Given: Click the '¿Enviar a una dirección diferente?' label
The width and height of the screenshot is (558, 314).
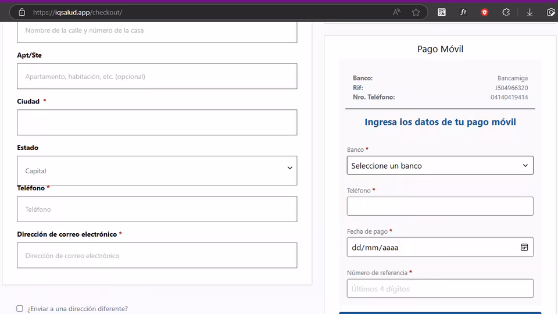Looking at the screenshot, I should (77, 309).
